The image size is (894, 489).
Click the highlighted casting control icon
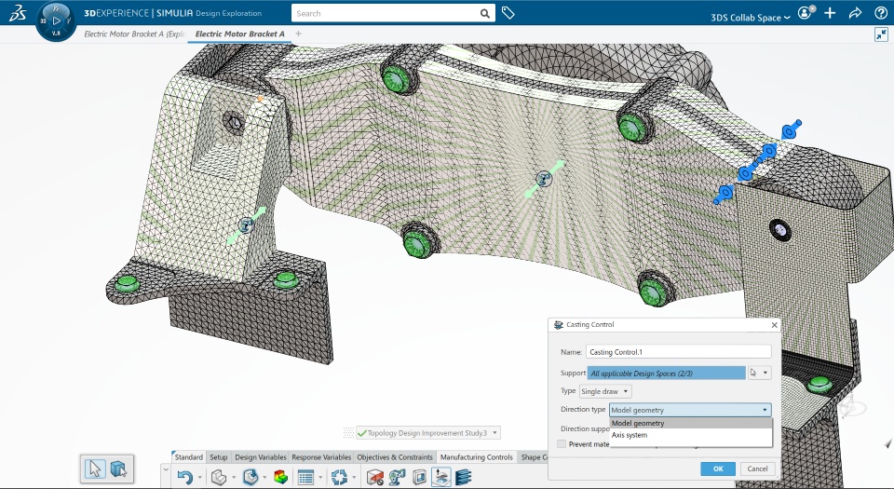point(440,477)
